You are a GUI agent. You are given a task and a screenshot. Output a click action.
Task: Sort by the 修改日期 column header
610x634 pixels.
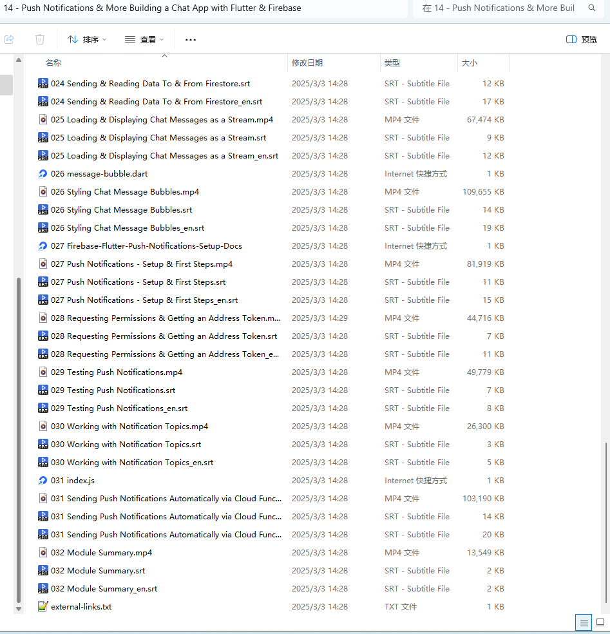pos(307,63)
